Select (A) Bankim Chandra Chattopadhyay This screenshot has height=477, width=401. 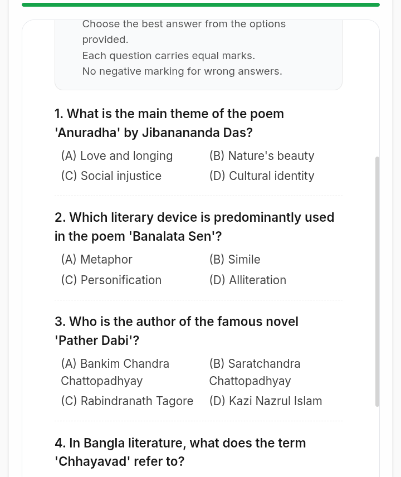click(x=115, y=372)
